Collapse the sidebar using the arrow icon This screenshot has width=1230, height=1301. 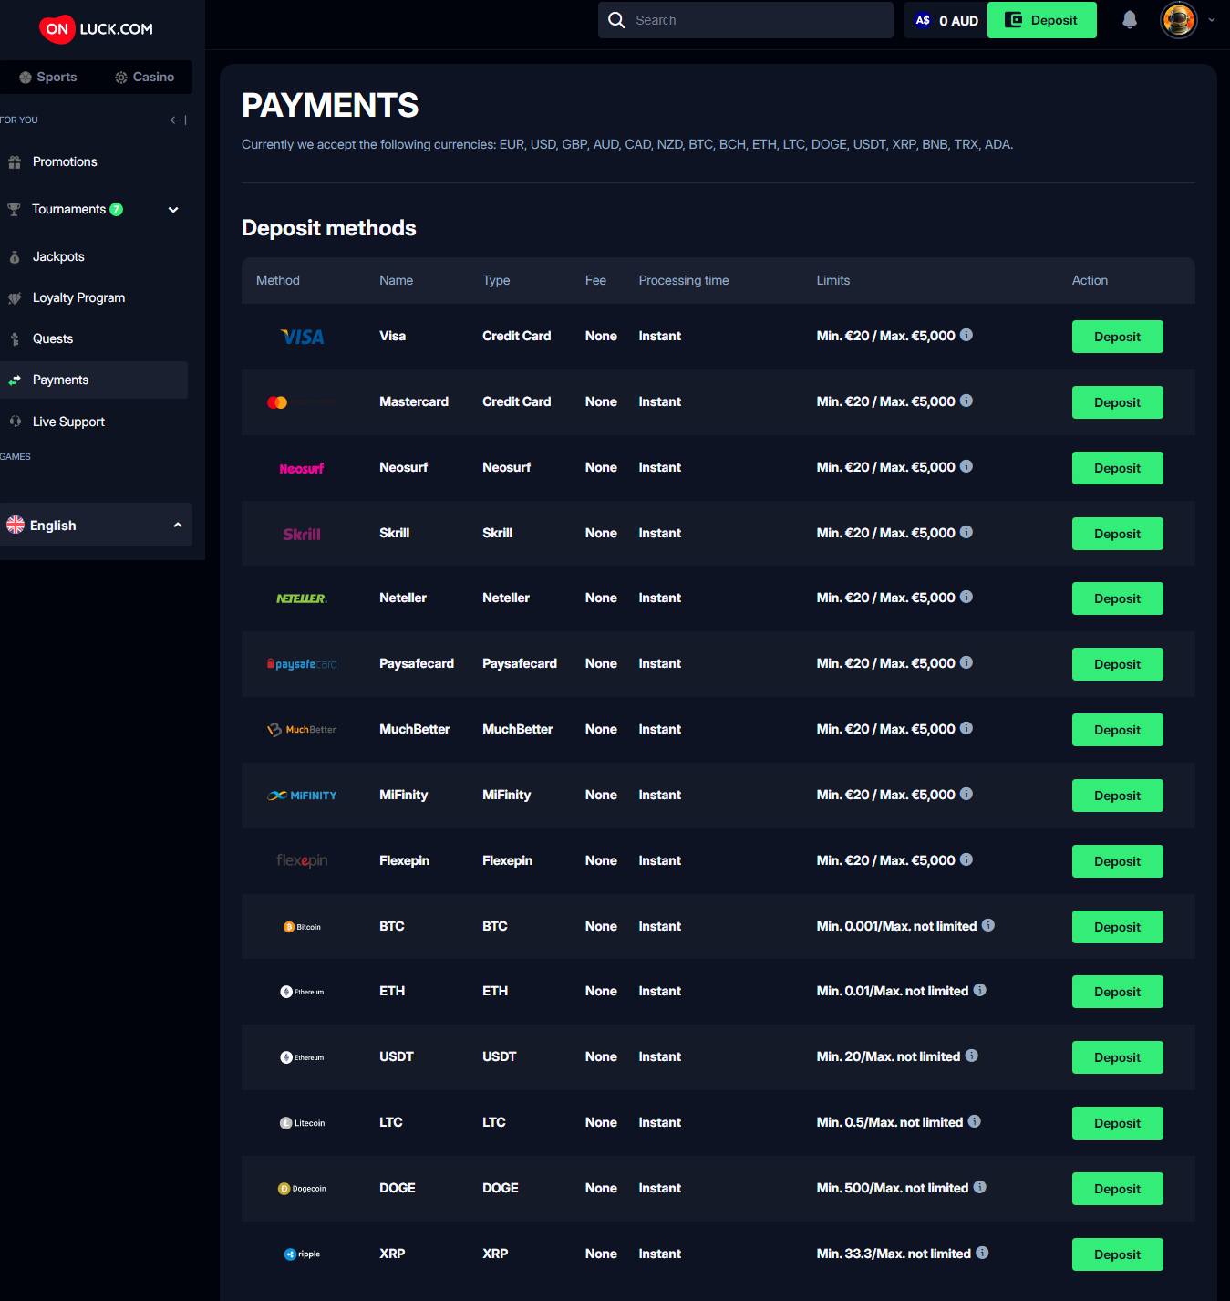click(x=178, y=120)
